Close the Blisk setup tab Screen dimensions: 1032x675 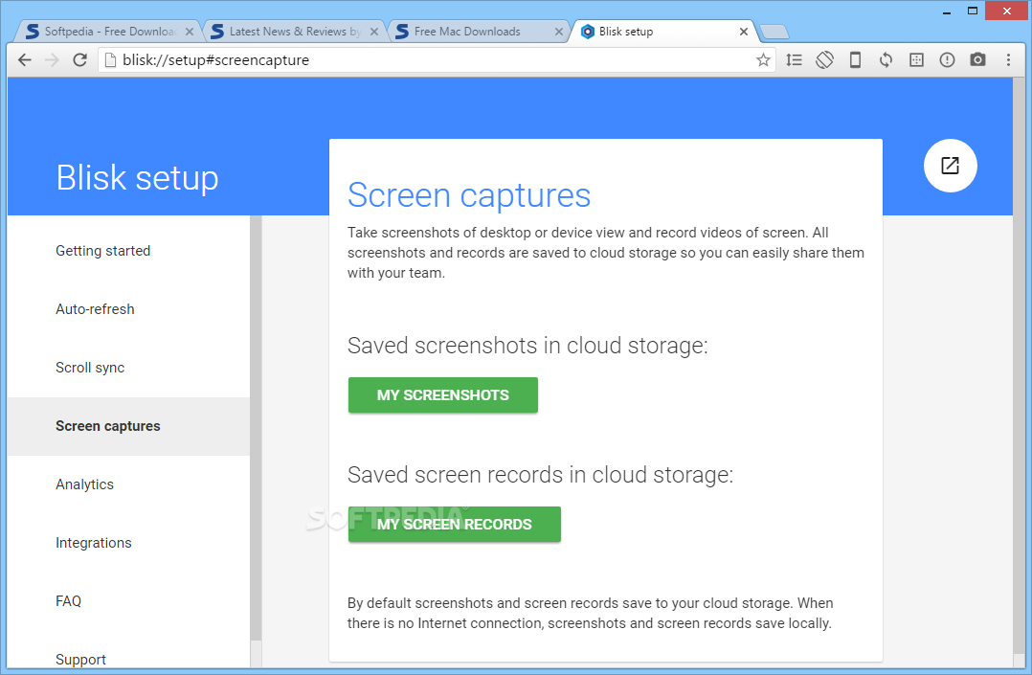tap(744, 32)
